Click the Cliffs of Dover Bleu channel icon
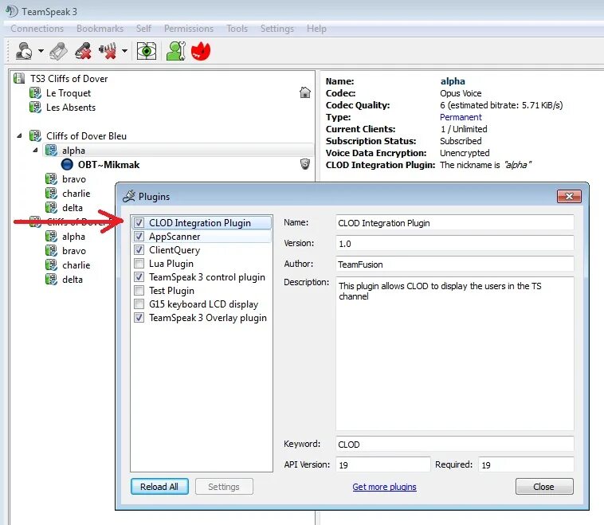Viewport: 604px width, 525px height. pos(35,136)
